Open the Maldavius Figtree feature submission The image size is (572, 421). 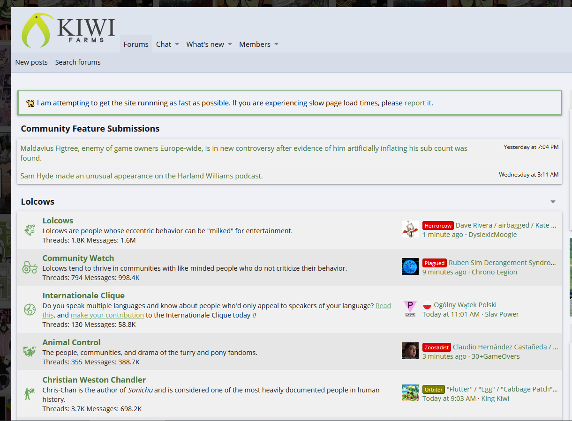click(x=244, y=153)
